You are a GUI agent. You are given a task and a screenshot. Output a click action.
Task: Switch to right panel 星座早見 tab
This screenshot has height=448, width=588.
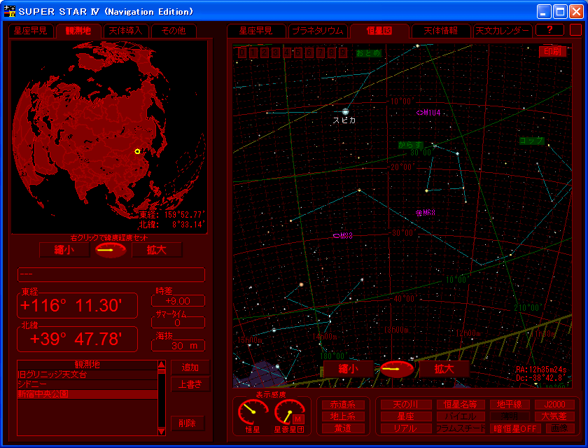(256, 31)
